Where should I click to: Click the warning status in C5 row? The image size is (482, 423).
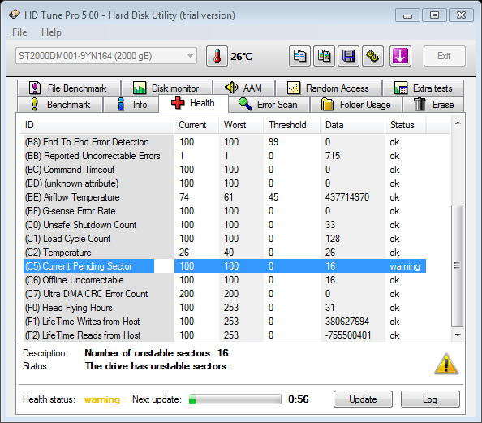405,266
